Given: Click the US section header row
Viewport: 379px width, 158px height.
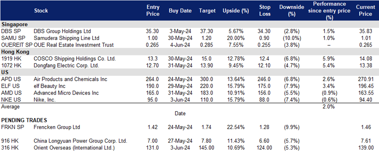Looking at the screenshot, I should click(189, 72).
